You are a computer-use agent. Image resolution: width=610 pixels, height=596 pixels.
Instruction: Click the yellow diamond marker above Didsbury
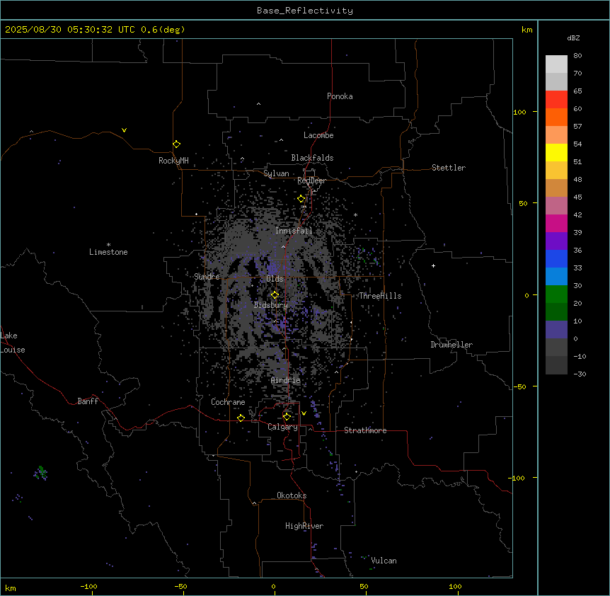point(275,295)
